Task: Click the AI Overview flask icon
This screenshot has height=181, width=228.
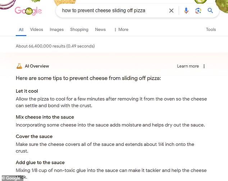Action: (x=19, y=66)
